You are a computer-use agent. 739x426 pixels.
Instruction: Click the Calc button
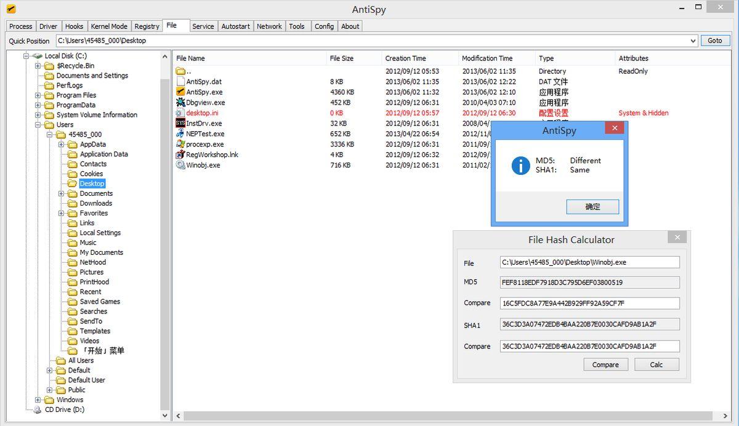coord(656,364)
